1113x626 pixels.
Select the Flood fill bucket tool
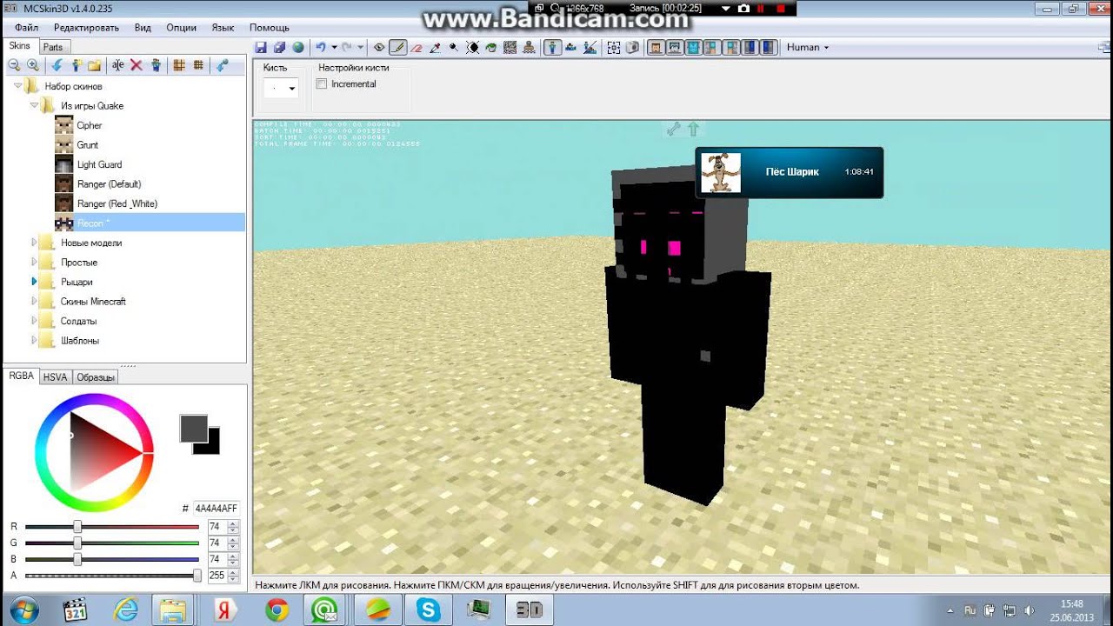tap(490, 48)
